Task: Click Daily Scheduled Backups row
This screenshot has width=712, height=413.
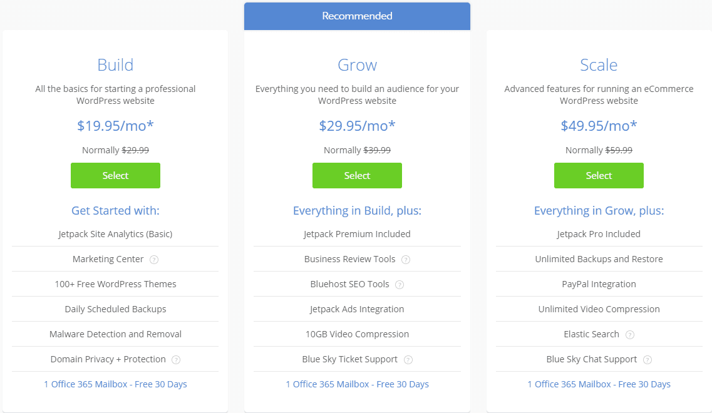Action: coord(115,309)
